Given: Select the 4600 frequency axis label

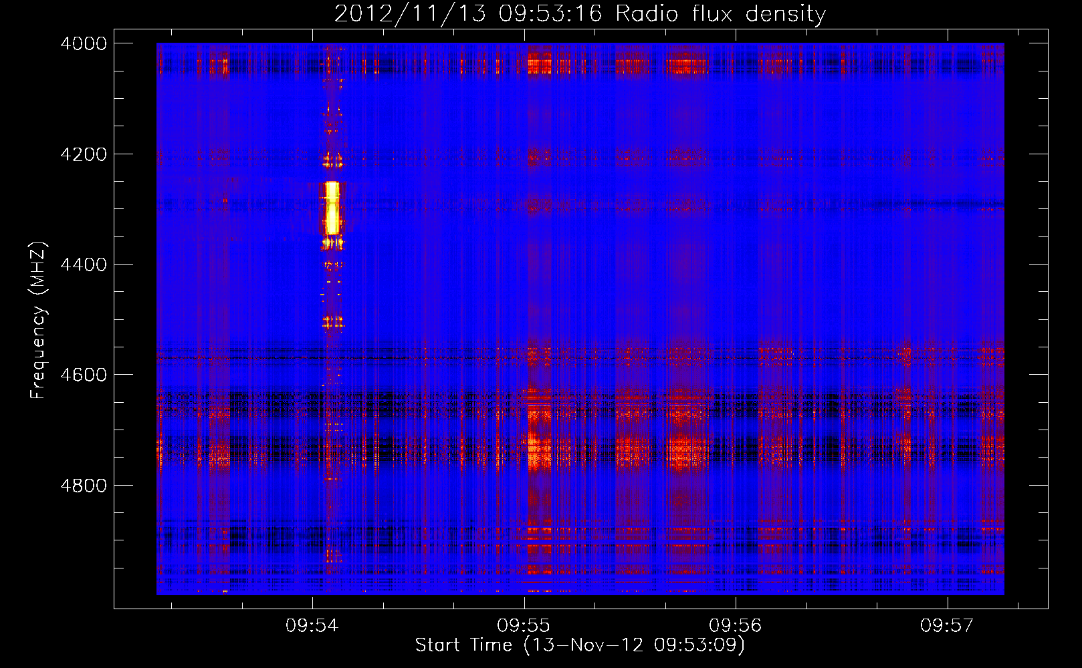Looking at the screenshot, I should tap(84, 375).
